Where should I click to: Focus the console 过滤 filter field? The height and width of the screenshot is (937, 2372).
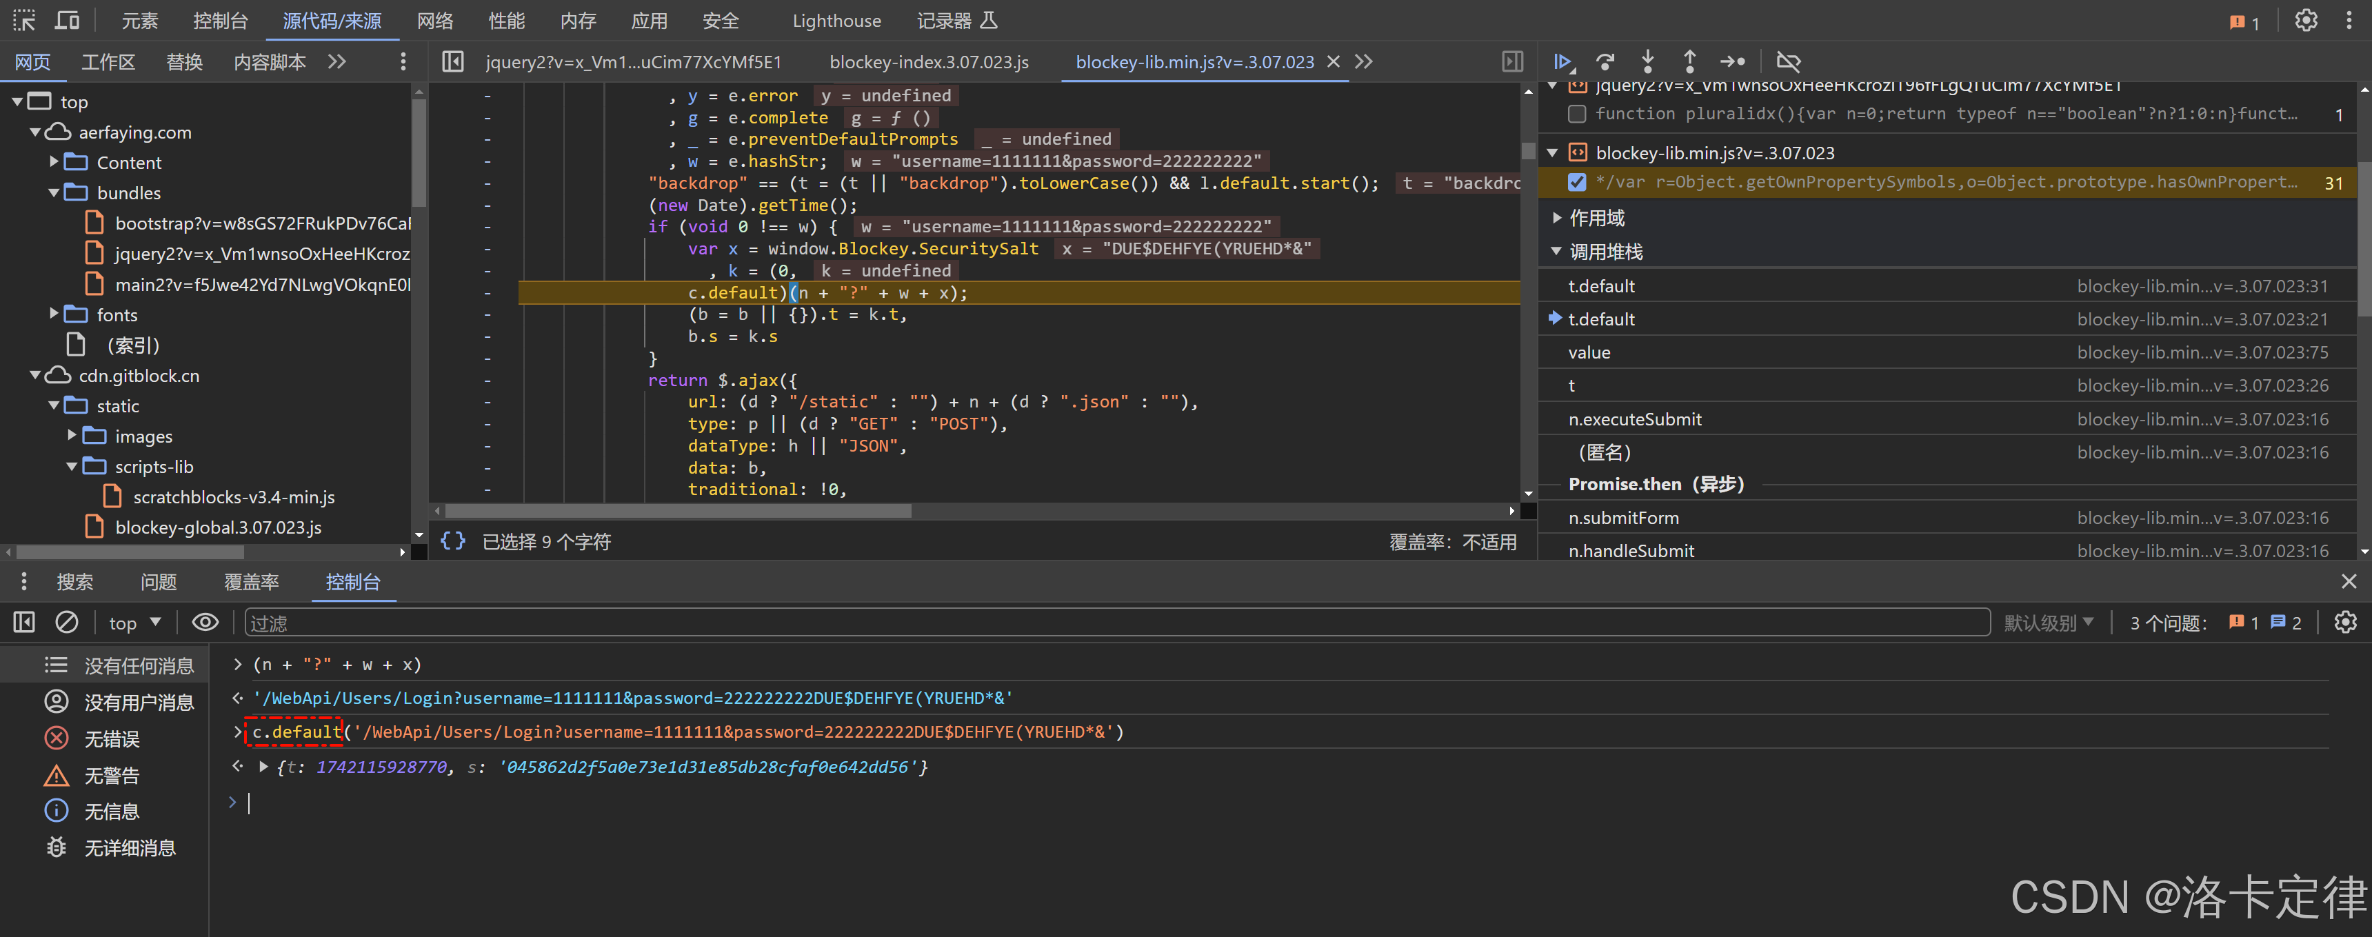(x=1105, y=623)
